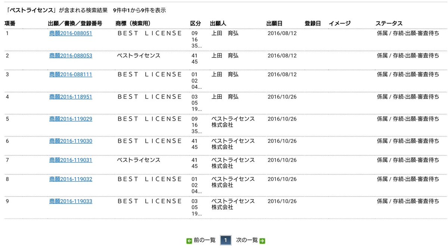Click class list 03 05 19 in row 4

[196, 103]
